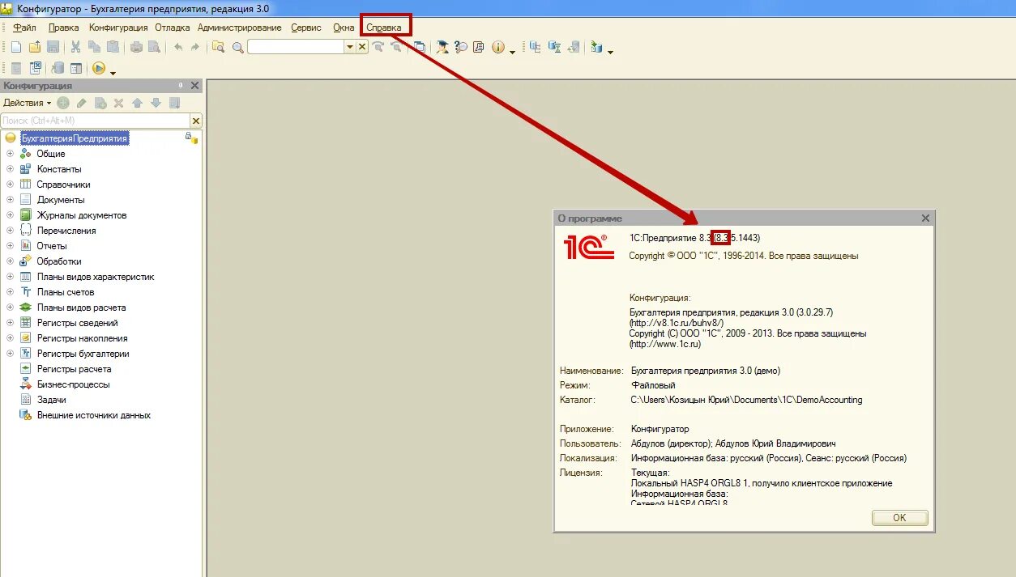Image resolution: width=1016 pixels, height=577 pixels.
Task: Click the magnifier Find icon
Action: (237, 47)
